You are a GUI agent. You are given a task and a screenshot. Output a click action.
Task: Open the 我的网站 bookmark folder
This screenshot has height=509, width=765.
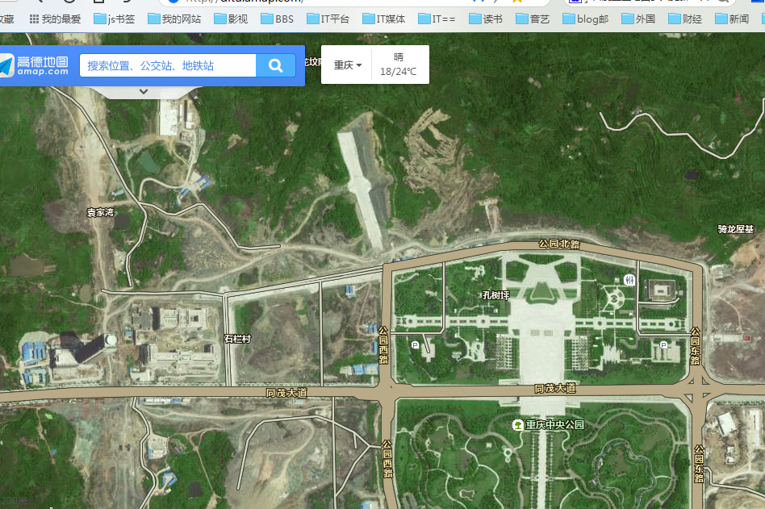pyautogui.click(x=174, y=19)
